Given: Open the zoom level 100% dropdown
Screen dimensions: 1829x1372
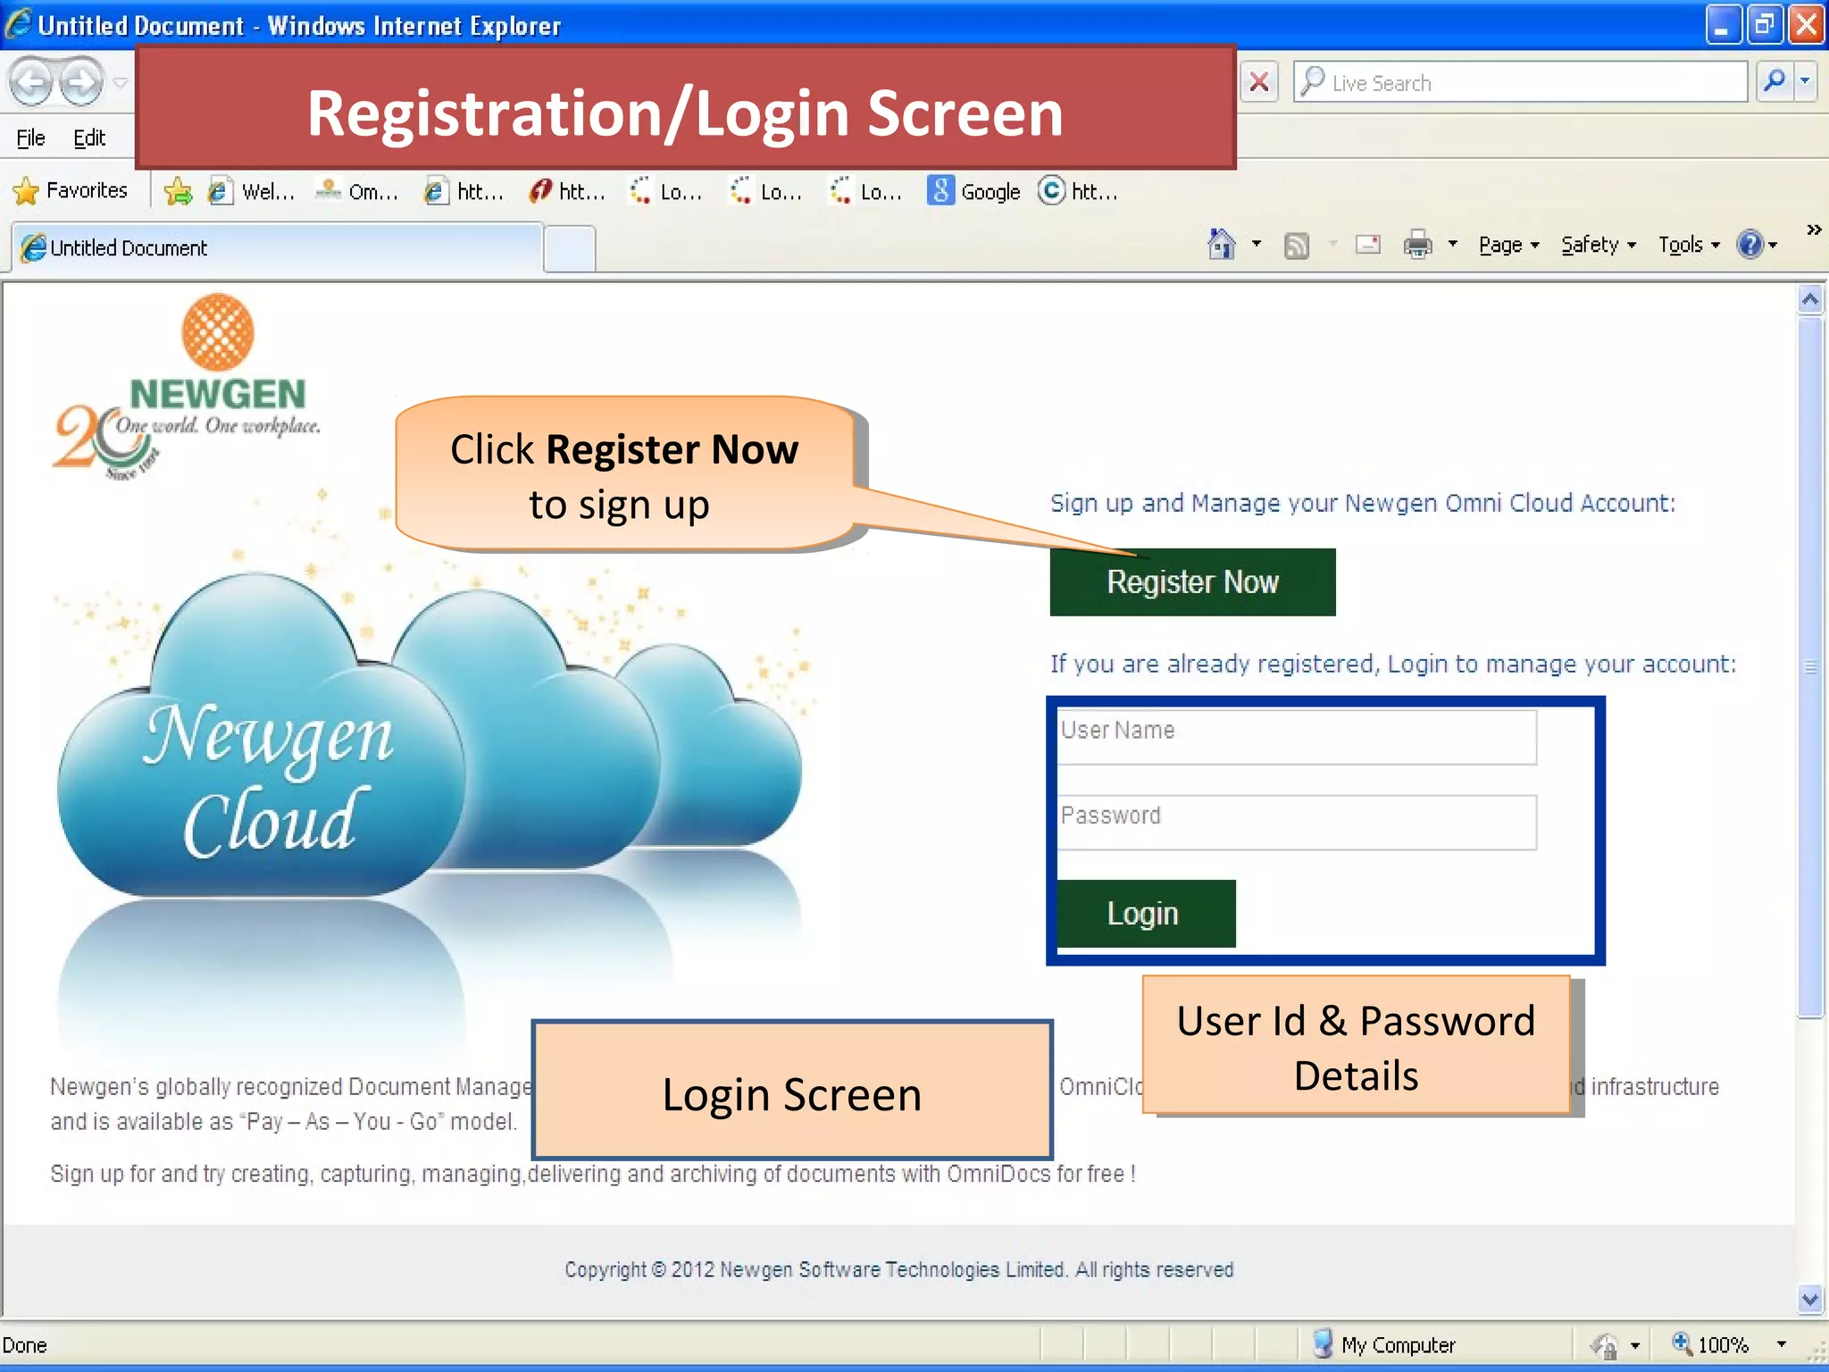Looking at the screenshot, I should pos(1781,1344).
